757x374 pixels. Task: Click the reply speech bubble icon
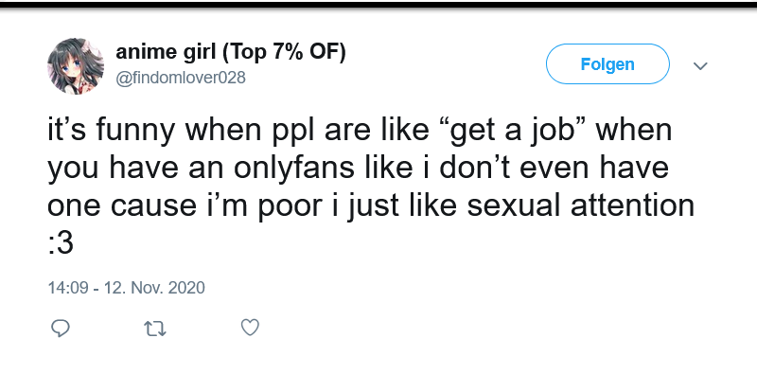[x=61, y=329]
